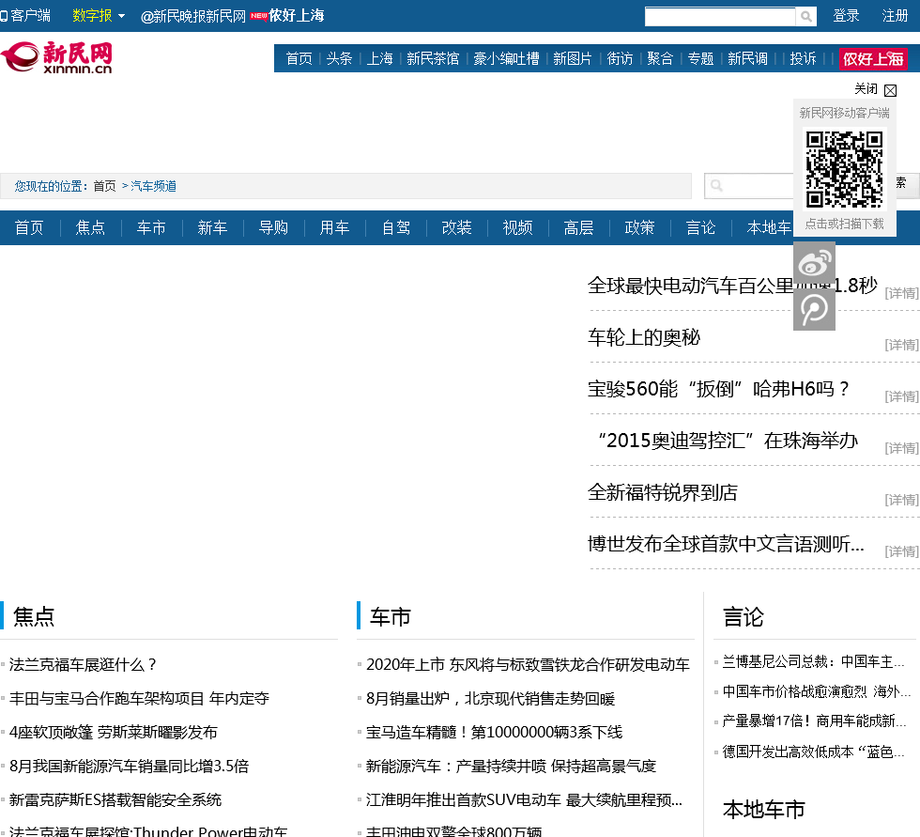Click the mobile client QR code image

[844, 170]
